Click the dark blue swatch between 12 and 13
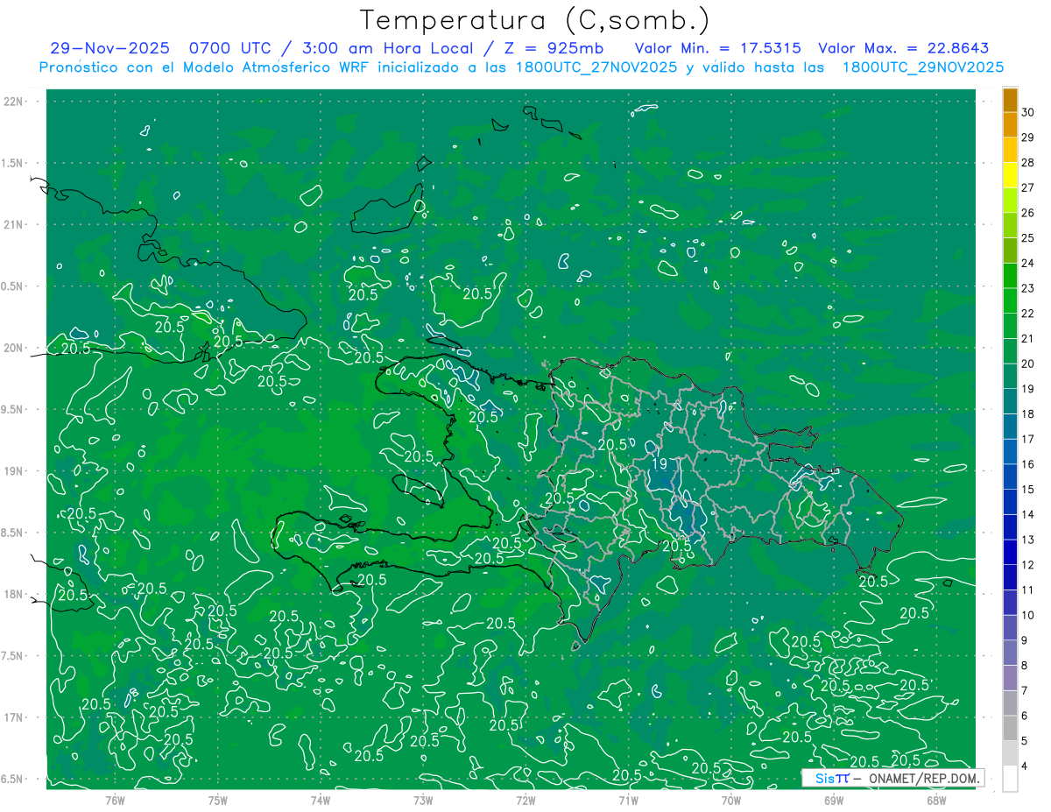1051x812 pixels. click(1011, 553)
